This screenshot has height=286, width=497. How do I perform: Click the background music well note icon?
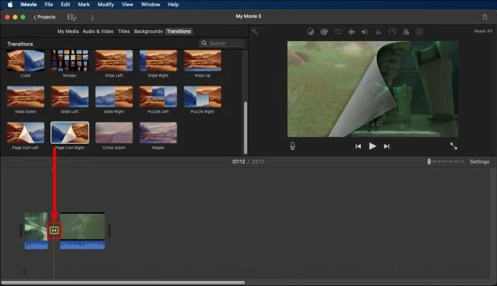pos(24,272)
